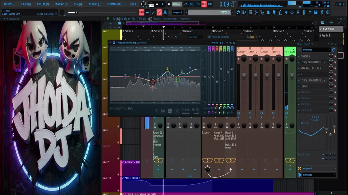The width and height of the screenshot is (348, 195).
Task: Open the Channel rack view icon
Action: (x=250, y=12)
